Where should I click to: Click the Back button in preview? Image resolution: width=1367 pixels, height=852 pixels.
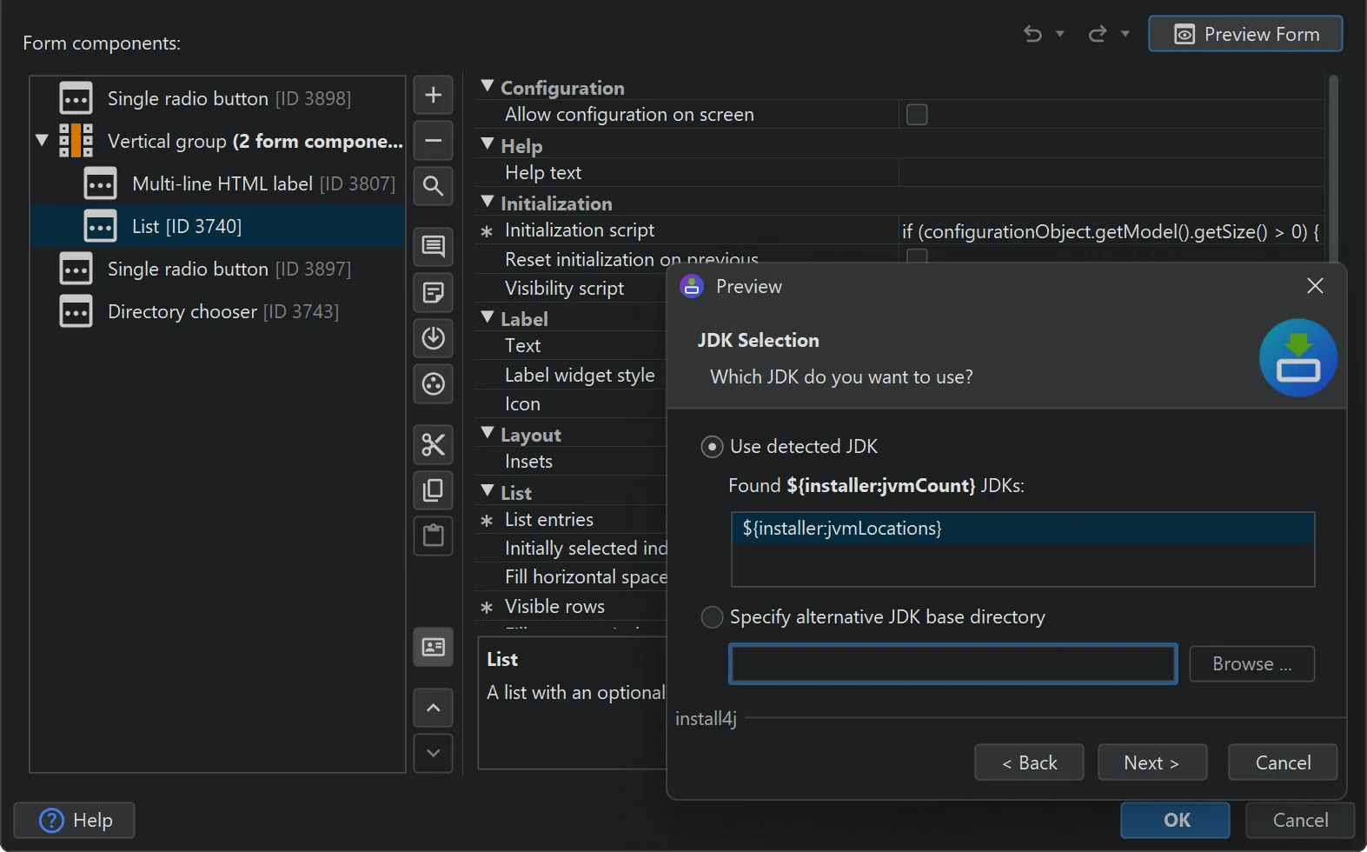1029,762
